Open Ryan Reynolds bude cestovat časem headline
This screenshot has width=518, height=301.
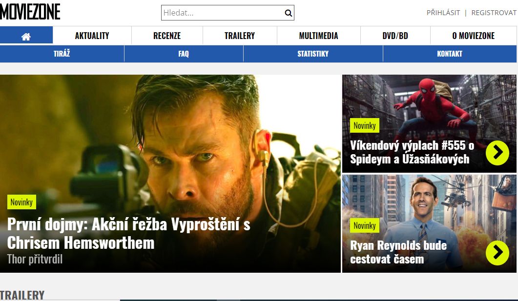pyautogui.click(x=398, y=252)
